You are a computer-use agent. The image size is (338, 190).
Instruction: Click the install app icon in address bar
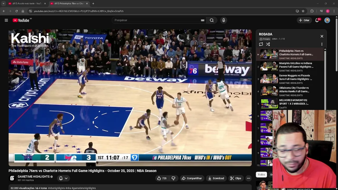[x=297, y=11]
